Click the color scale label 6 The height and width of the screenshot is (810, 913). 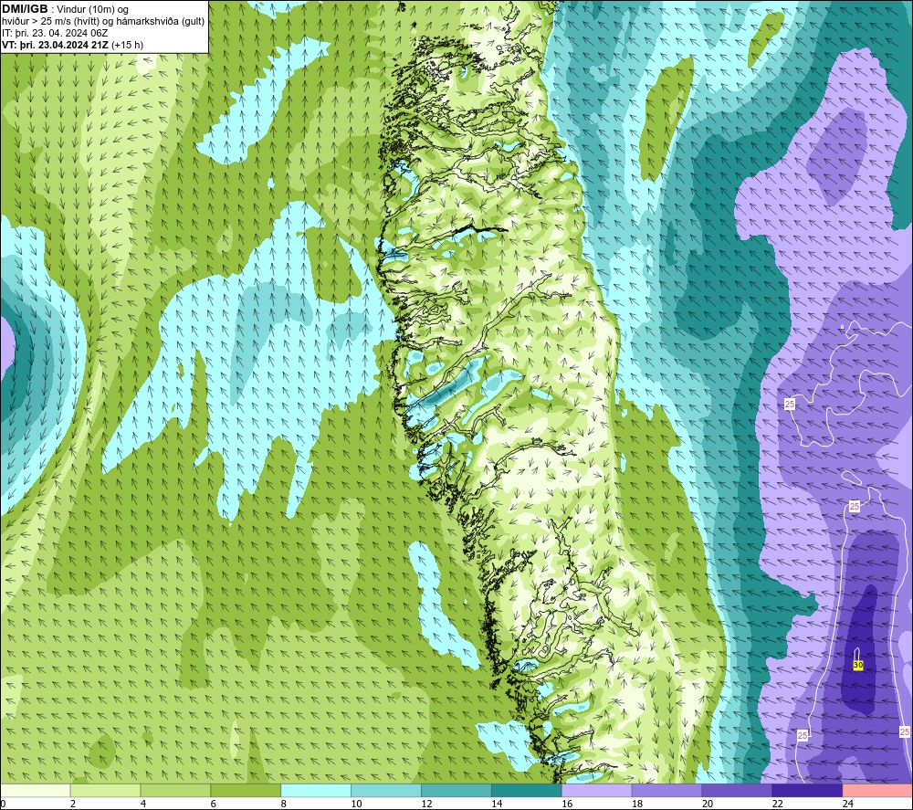click(213, 804)
